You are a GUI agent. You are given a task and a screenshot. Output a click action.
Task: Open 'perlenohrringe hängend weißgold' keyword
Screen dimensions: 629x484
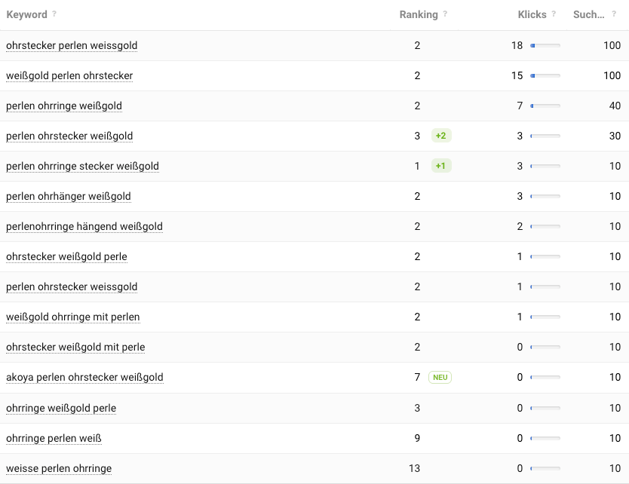pyautogui.click(x=84, y=227)
